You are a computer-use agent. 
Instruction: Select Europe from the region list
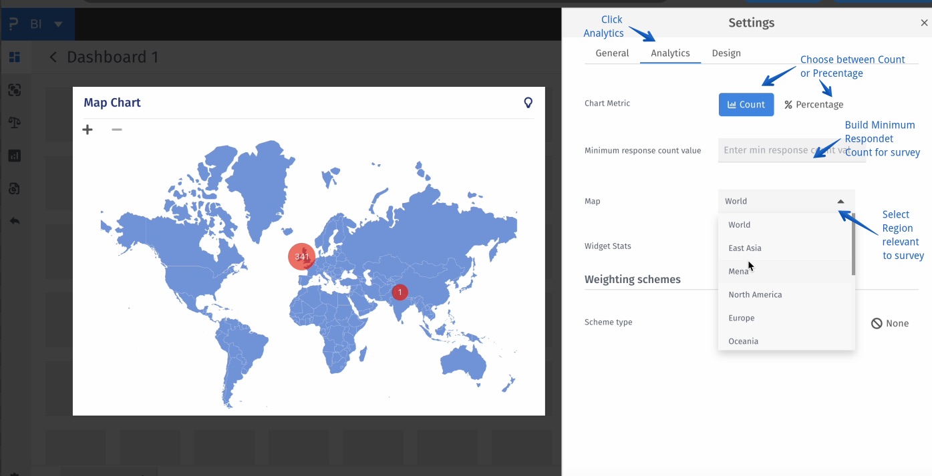coord(742,318)
